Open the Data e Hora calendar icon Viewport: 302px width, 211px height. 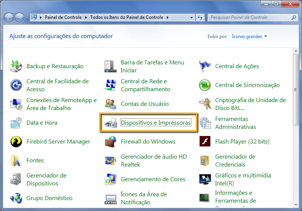pos(16,123)
